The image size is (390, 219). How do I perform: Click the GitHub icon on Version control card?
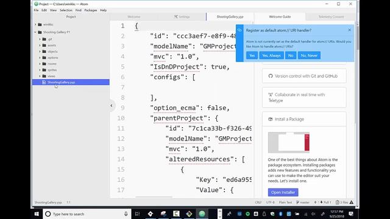coord(271,76)
